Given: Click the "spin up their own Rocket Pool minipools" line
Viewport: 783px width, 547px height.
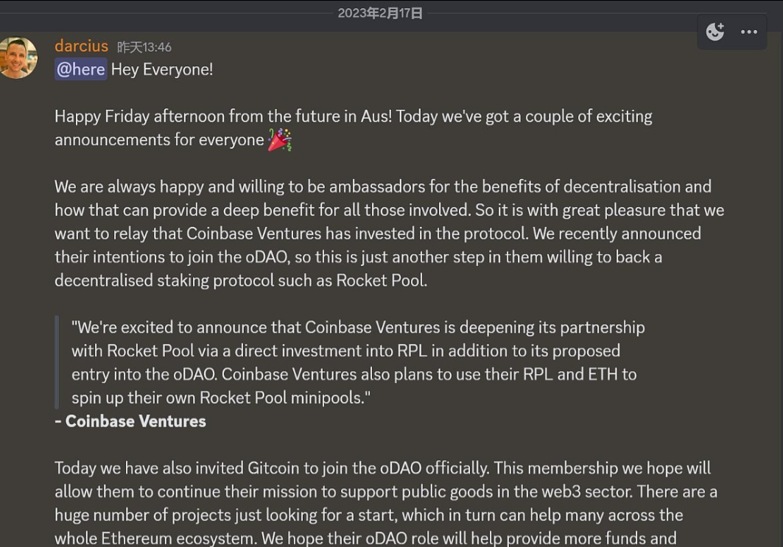Looking at the screenshot, I should pyautogui.click(x=221, y=398).
